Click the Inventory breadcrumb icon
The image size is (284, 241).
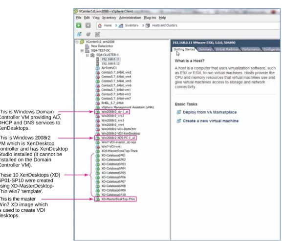point(121,26)
